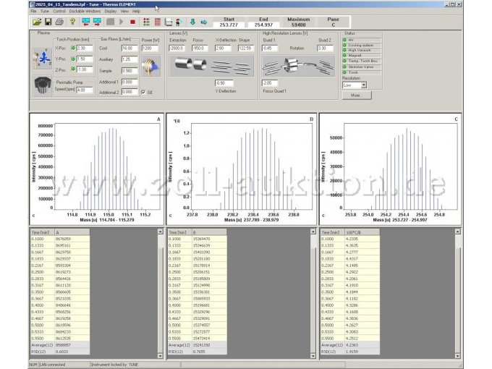Click the Print toolbar icon
This screenshot has height=369, width=492.
(x=59, y=22)
